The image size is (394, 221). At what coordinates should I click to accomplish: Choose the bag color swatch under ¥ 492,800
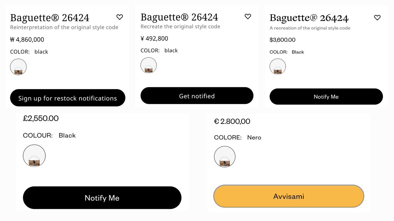[148, 65]
